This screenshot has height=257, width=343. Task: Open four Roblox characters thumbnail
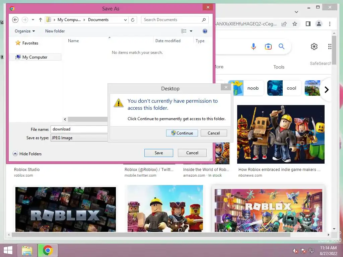165,208
